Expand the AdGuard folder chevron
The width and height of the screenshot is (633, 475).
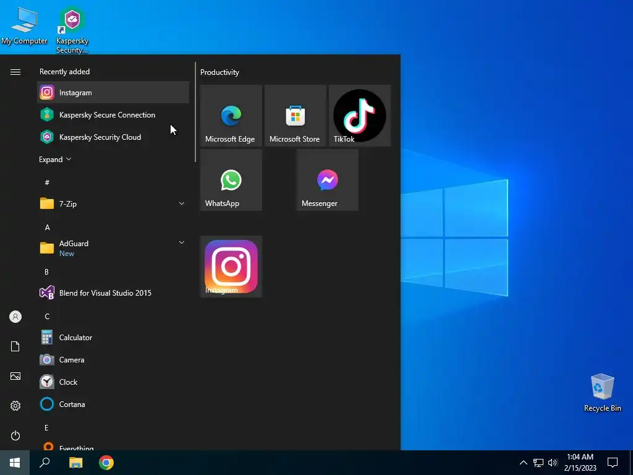click(182, 242)
